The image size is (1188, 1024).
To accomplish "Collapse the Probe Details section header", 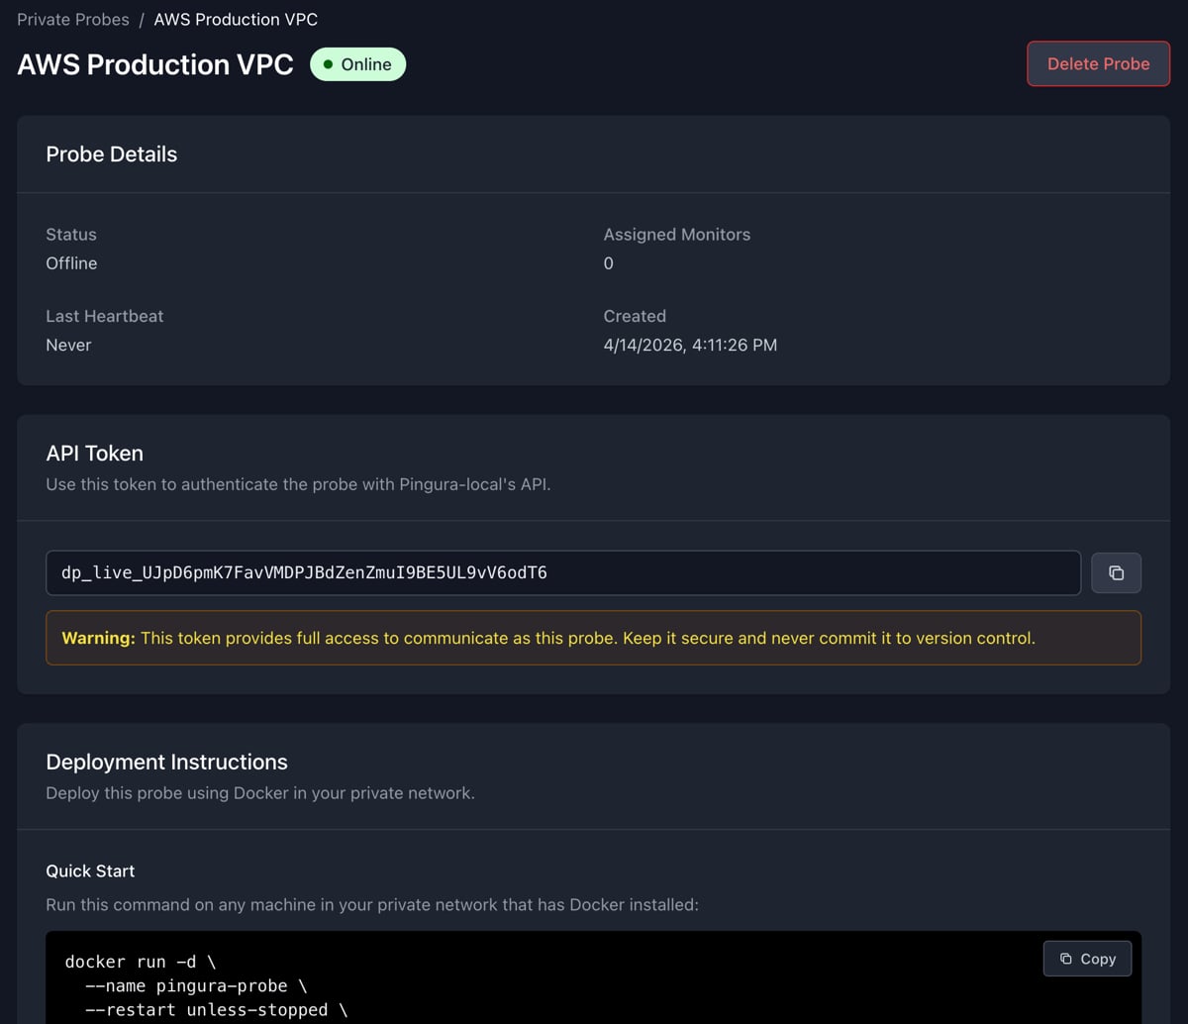I will pyautogui.click(x=111, y=154).
